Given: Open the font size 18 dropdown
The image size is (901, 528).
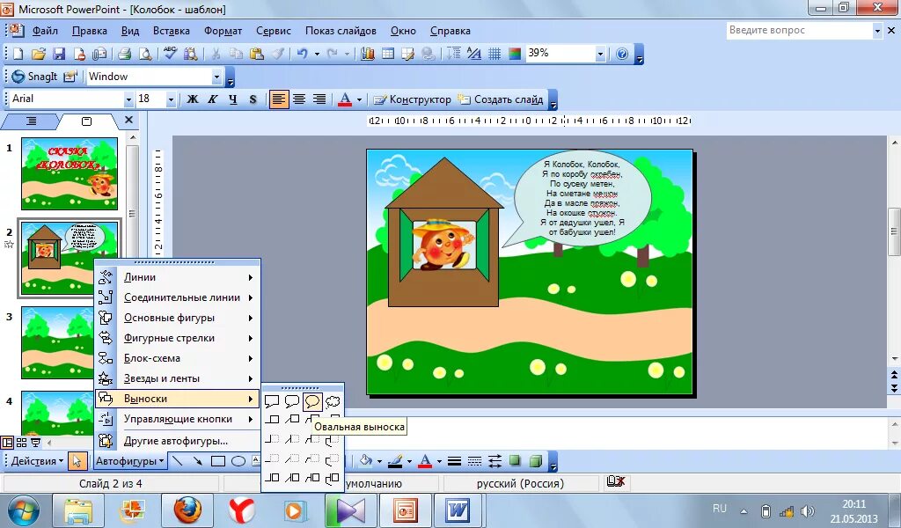Looking at the screenshot, I should 171,99.
